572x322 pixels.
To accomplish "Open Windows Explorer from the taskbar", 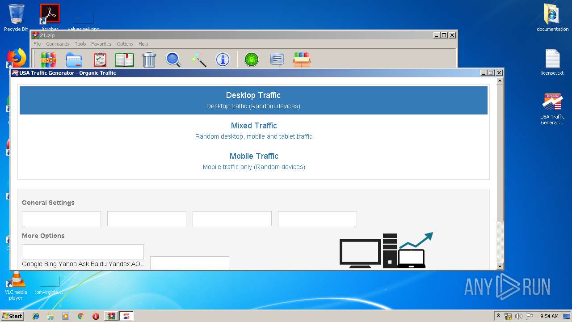I will point(50,316).
